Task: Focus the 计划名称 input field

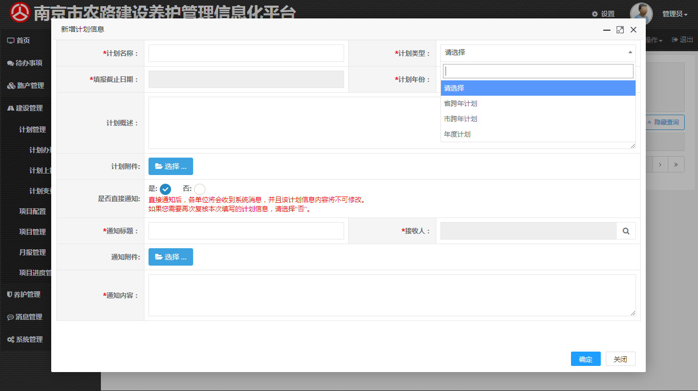Action: 246,53
